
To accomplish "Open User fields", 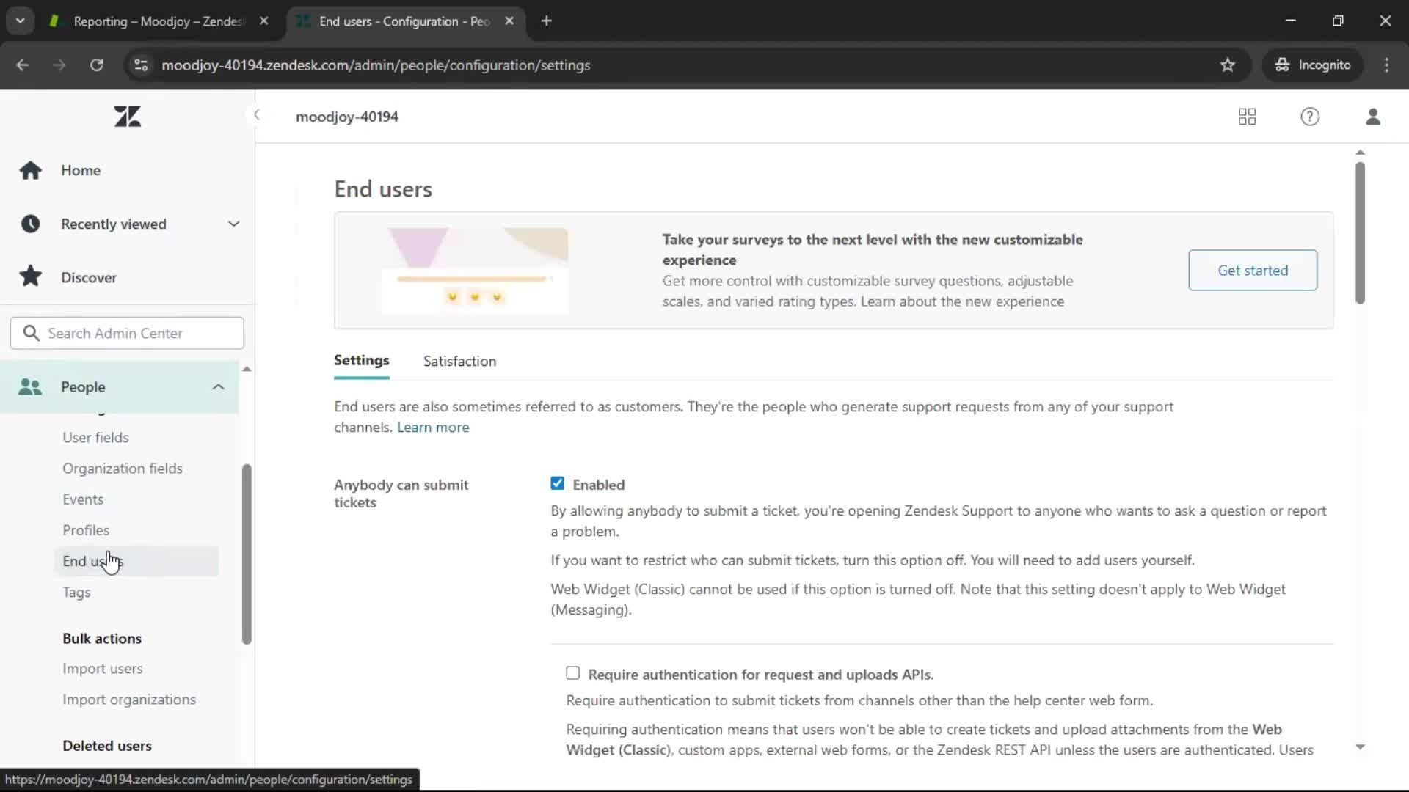I will [x=95, y=438].
